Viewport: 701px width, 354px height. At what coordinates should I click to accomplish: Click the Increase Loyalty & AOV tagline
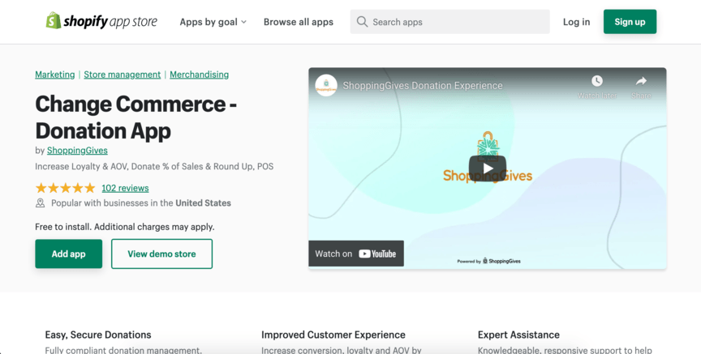154,167
